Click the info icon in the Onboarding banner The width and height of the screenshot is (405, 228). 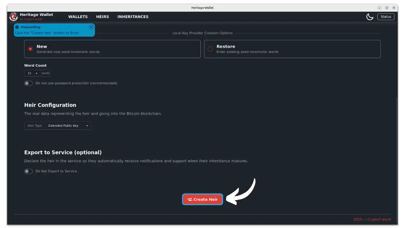tap(17, 27)
